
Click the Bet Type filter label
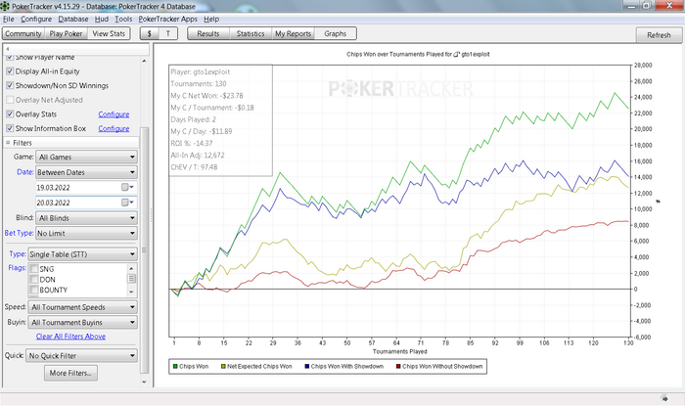(19, 233)
